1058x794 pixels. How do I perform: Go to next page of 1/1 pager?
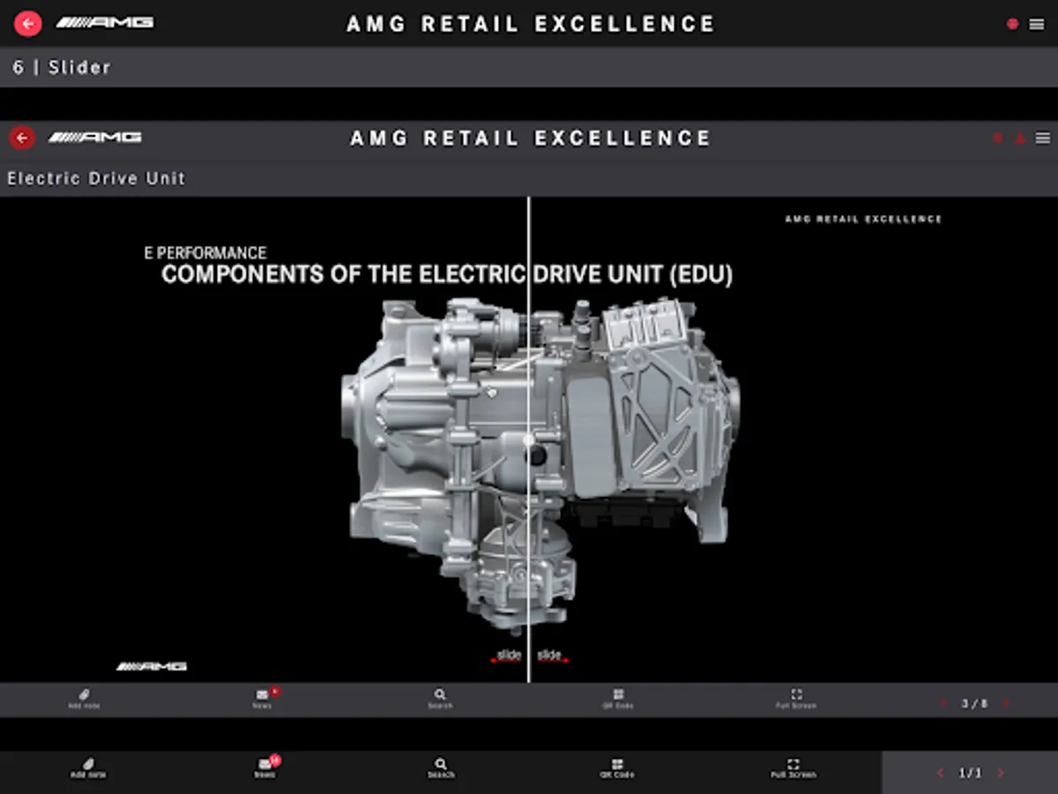[1001, 773]
